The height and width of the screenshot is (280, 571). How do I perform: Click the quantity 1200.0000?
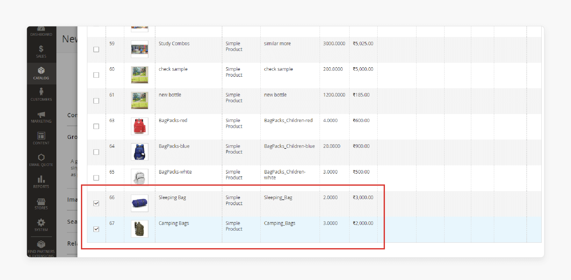click(x=334, y=95)
